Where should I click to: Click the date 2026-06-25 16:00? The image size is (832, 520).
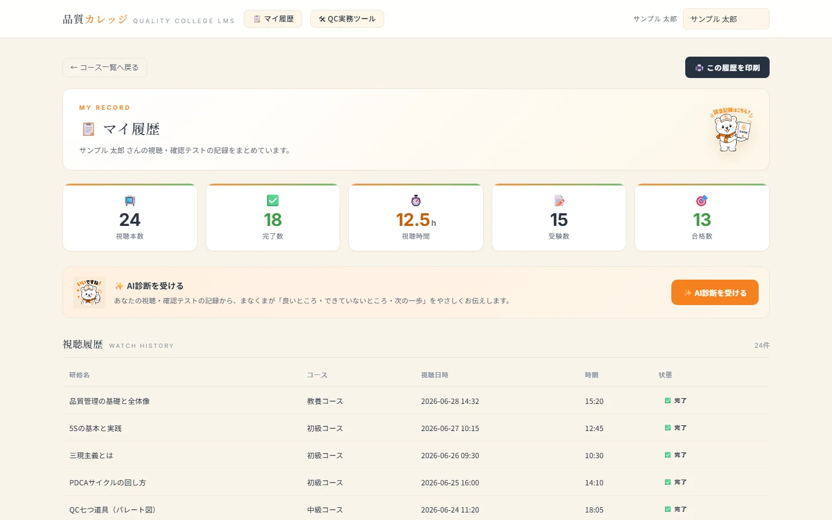point(450,482)
